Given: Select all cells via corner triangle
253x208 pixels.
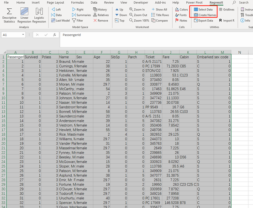Looking at the screenshot, I should pos(5,52).
